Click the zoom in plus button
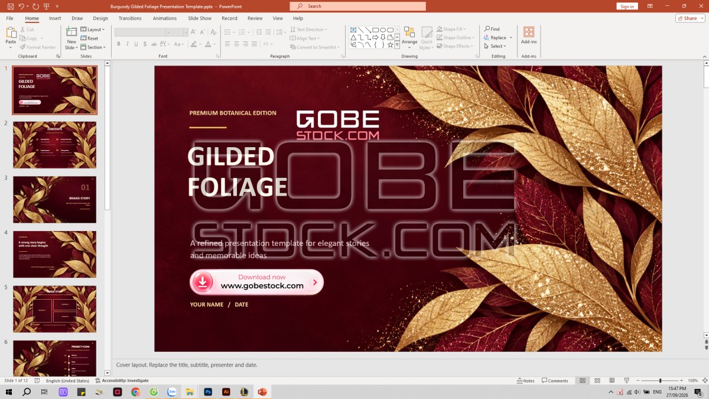The width and height of the screenshot is (709, 399). coord(681,381)
